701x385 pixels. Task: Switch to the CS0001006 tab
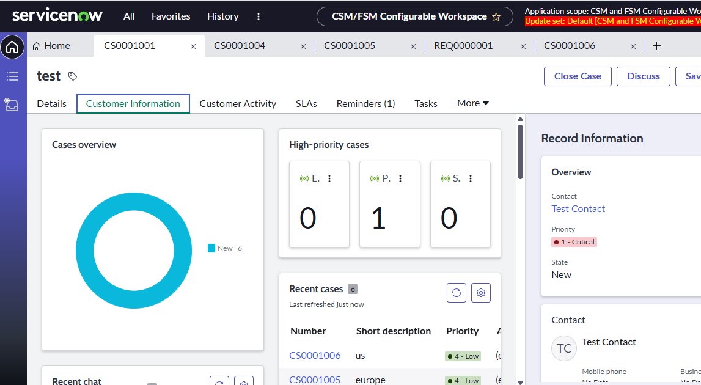click(x=570, y=46)
